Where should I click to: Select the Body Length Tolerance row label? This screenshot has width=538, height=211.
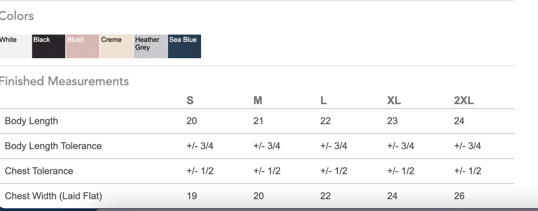tap(53, 146)
